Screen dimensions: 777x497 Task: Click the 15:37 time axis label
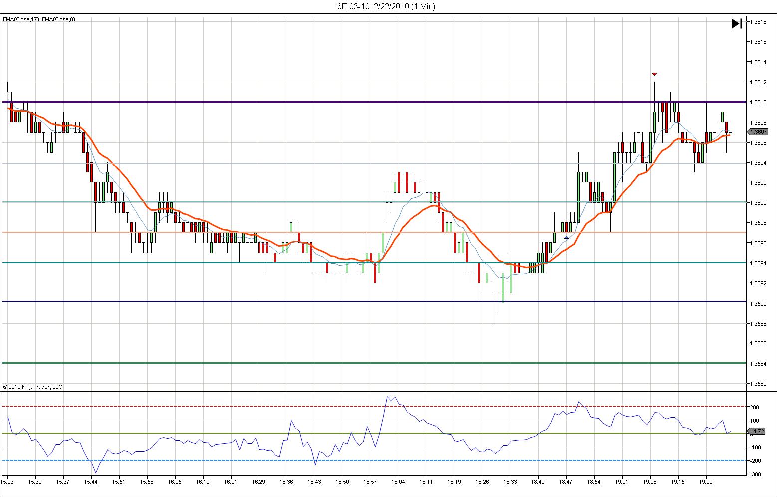pos(63,482)
